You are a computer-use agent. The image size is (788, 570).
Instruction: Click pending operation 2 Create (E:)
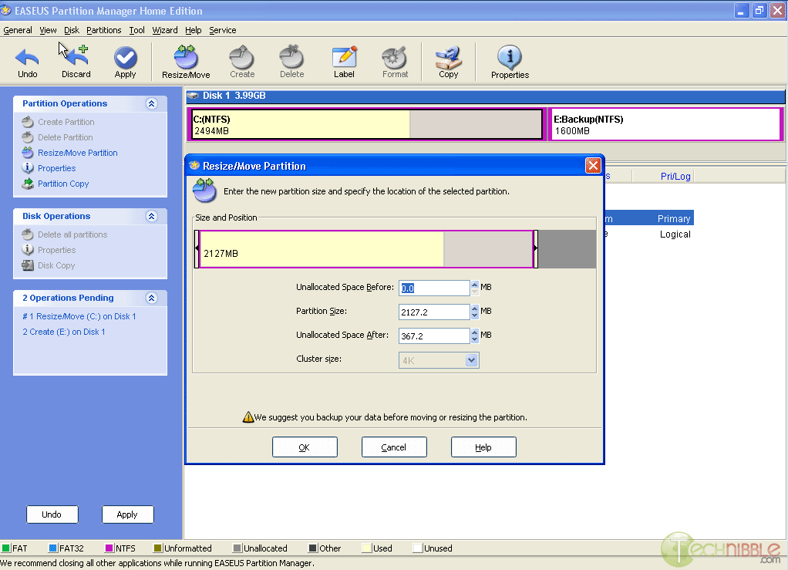point(64,332)
